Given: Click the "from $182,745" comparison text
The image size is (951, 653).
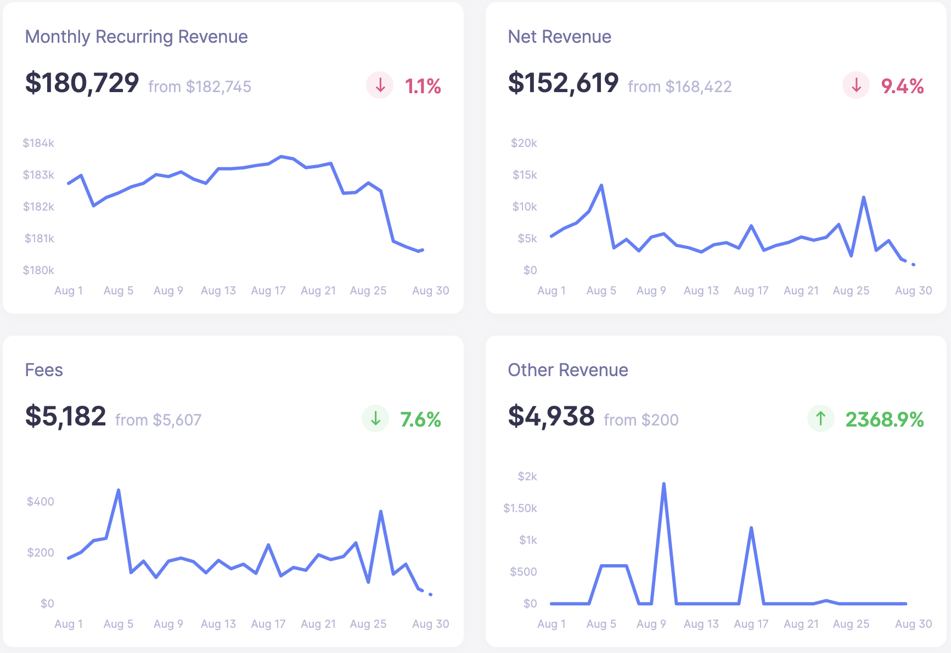Looking at the screenshot, I should pyautogui.click(x=199, y=87).
